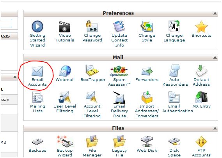222x158 pixels.
Task: Collapse the Files section arrow
Action: [x=215, y=128]
